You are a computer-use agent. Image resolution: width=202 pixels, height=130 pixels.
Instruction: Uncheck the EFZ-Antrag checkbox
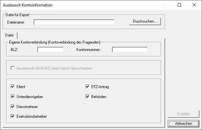(x=87, y=87)
